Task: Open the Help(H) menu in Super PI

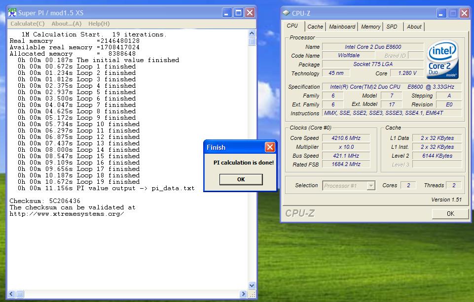Action: pos(99,24)
